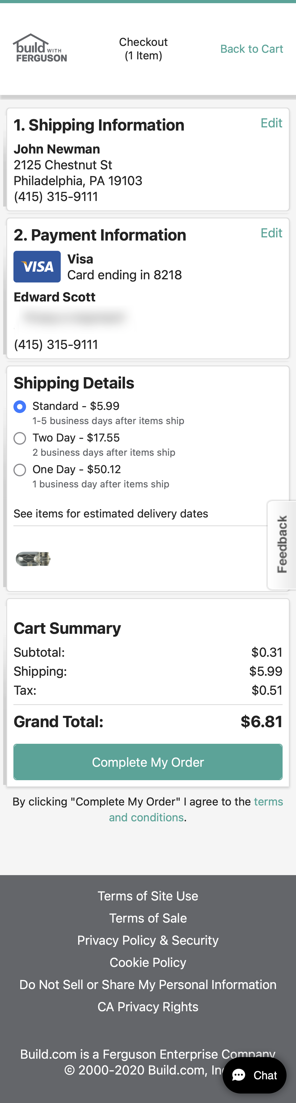Click the Checkout (1 Item) heading
The height and width of the screenshot is (1103, 296).
(143, 49)
